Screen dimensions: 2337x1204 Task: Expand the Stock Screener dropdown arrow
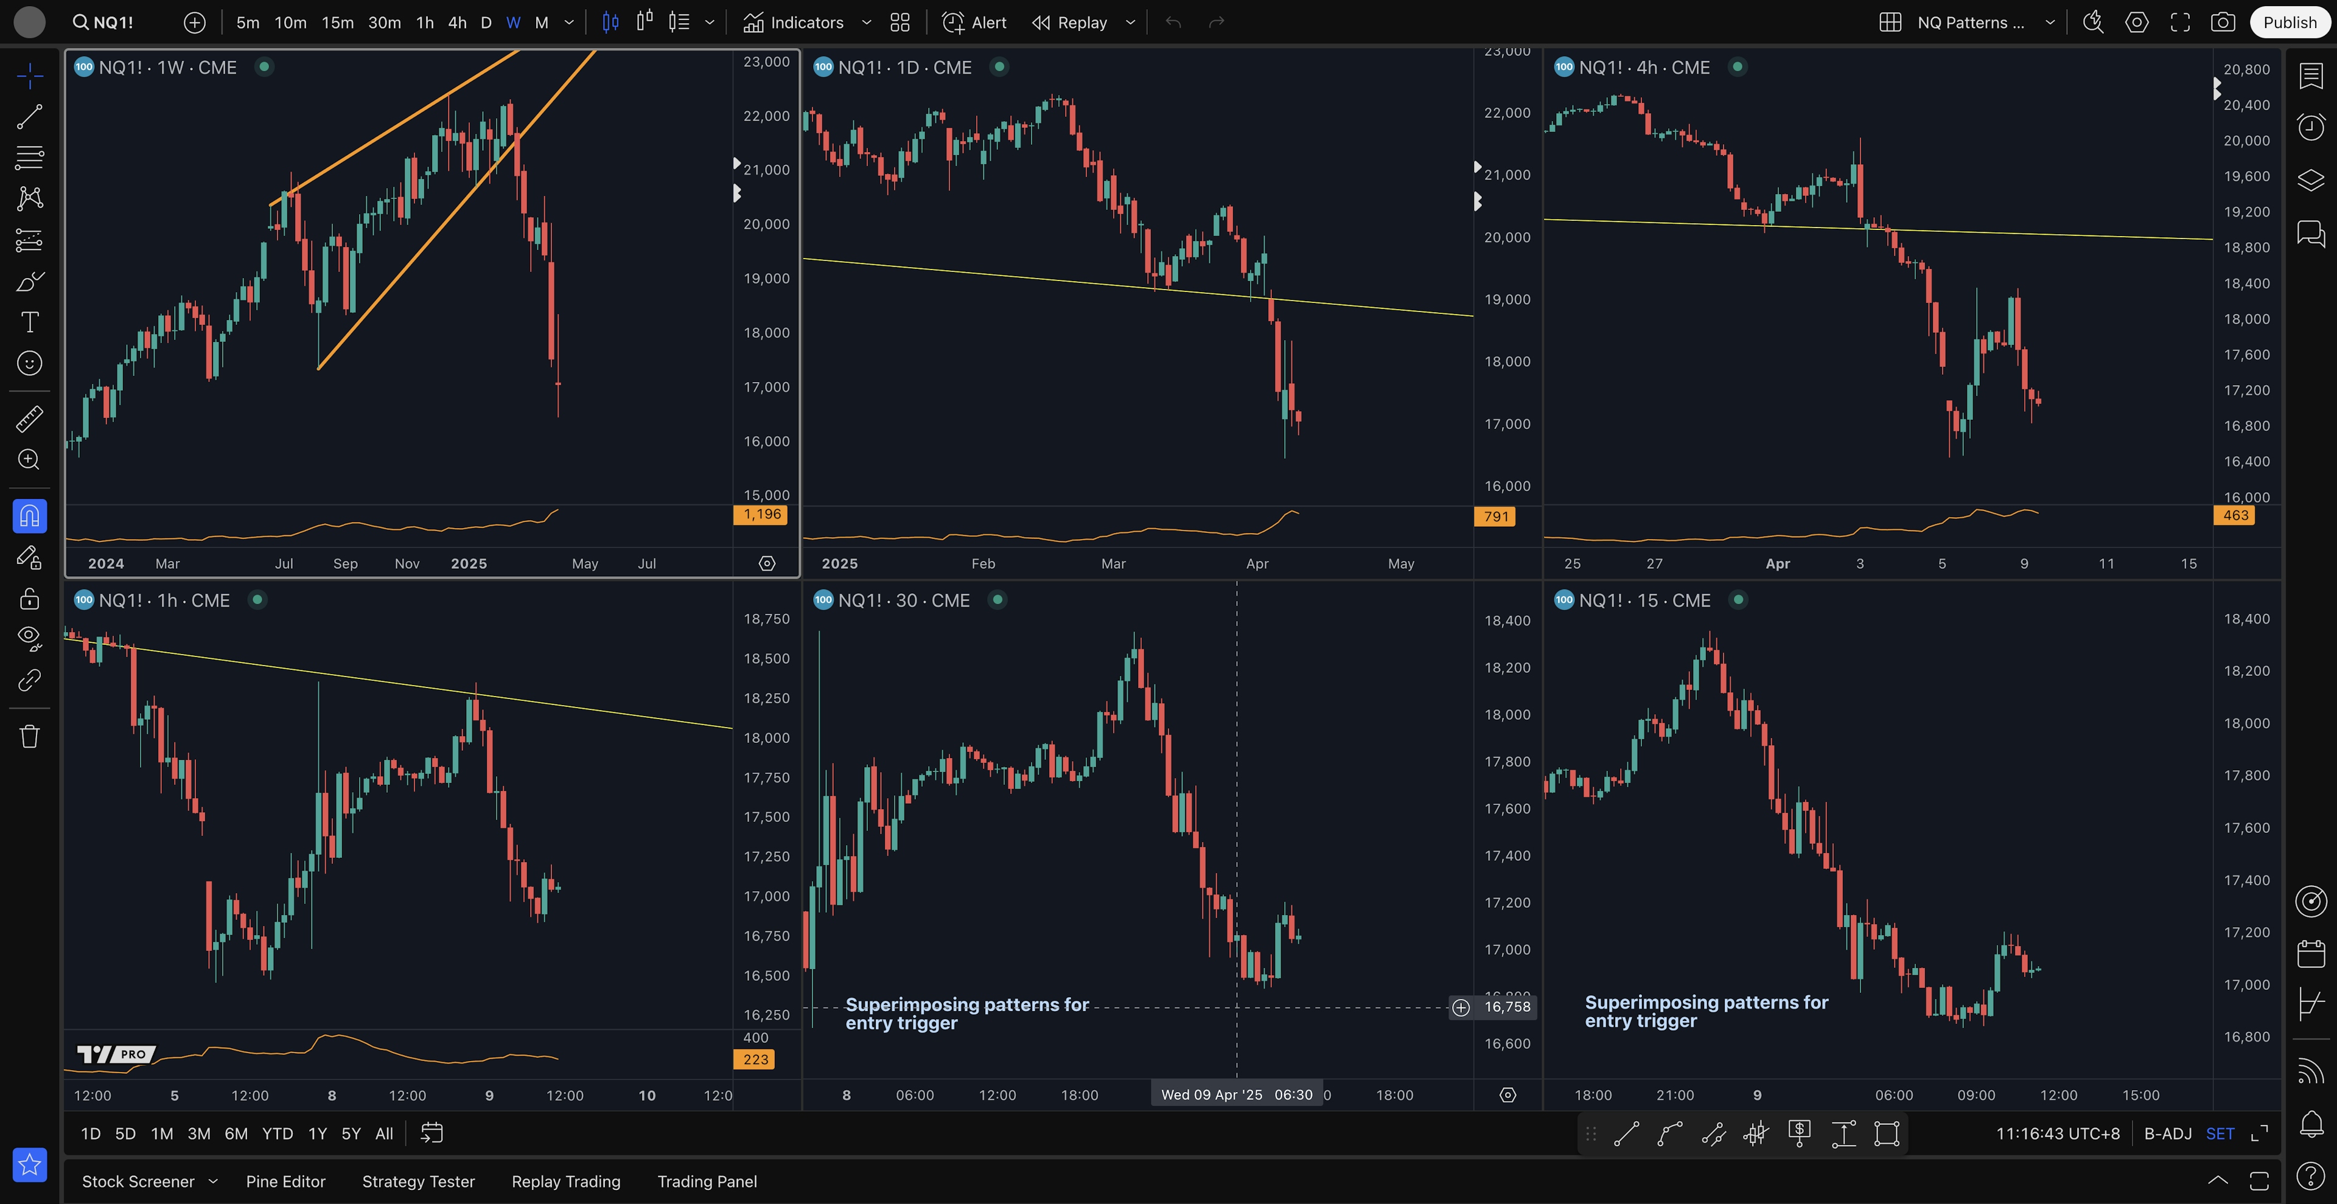click(213, 1180)
